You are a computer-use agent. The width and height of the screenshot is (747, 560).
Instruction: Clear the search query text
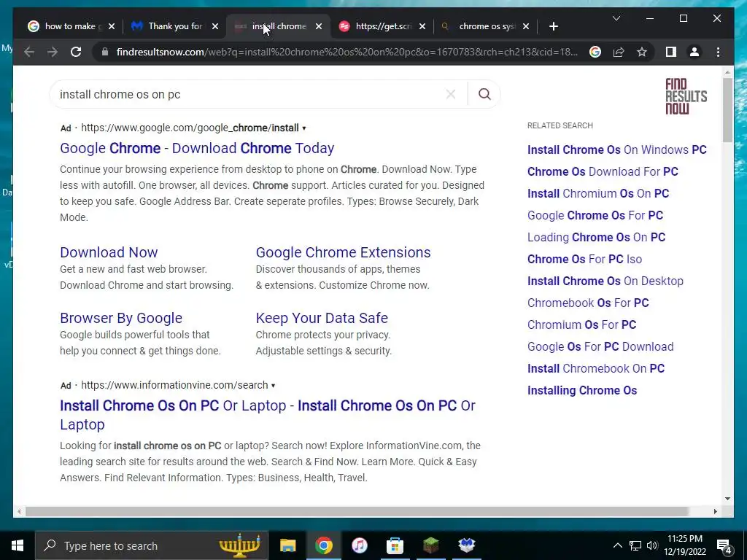click(x=451, y=94)
